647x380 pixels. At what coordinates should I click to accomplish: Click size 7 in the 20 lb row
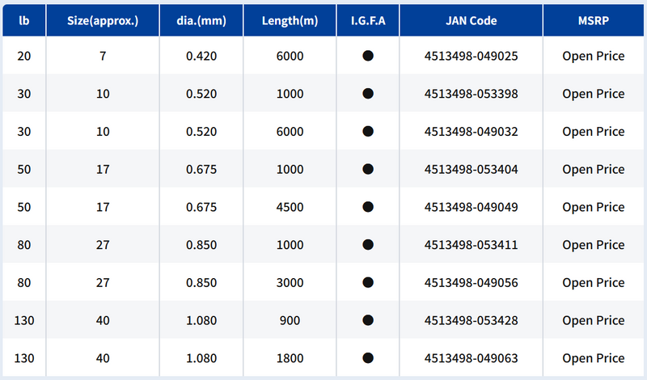[103, 56]
